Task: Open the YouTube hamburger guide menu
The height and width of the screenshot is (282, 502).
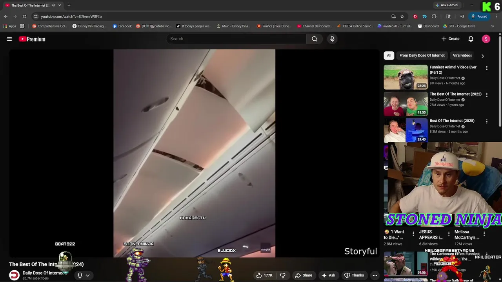Action: coord(9,39)
